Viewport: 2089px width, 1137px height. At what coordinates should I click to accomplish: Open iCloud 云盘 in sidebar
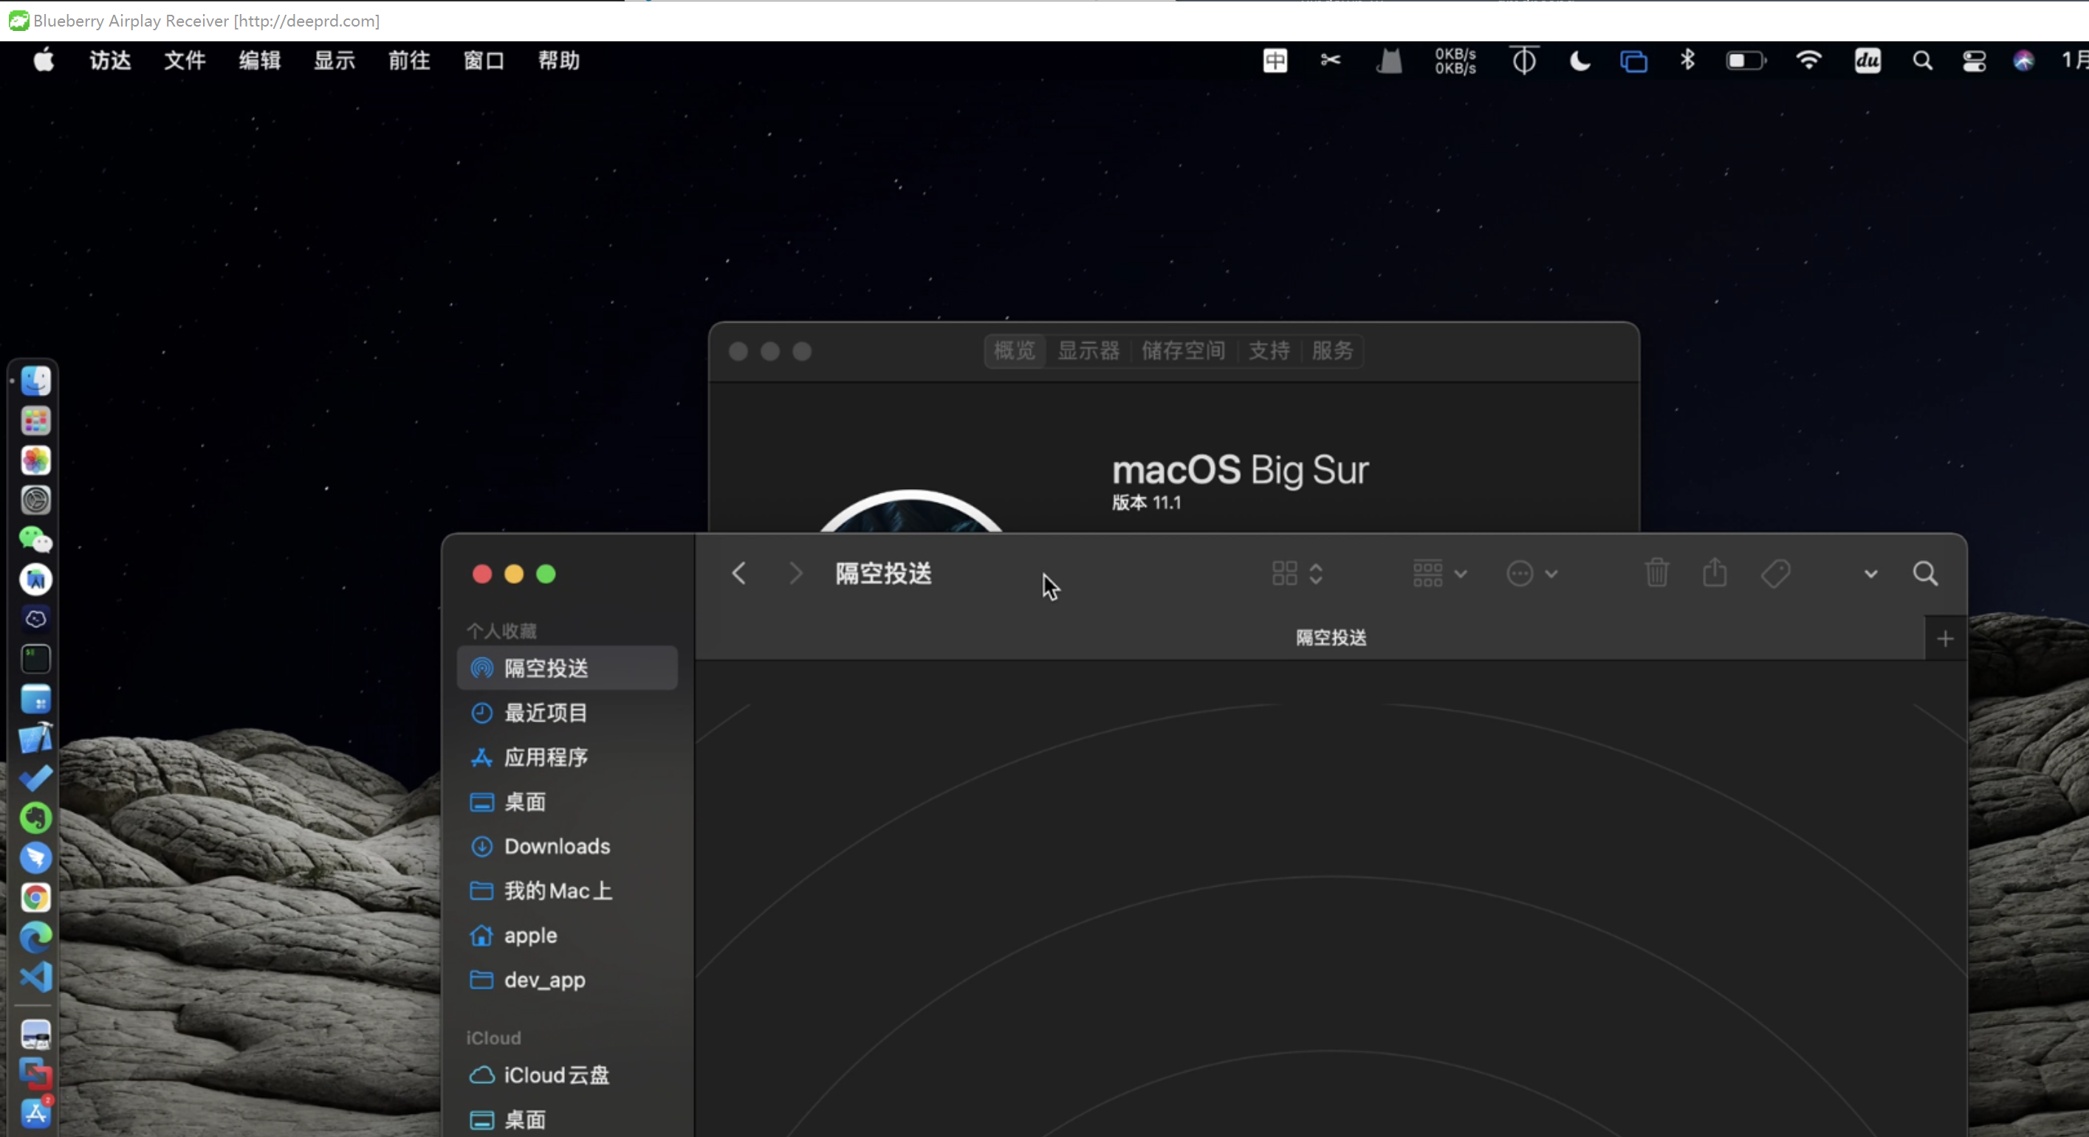click(567, 1074)
